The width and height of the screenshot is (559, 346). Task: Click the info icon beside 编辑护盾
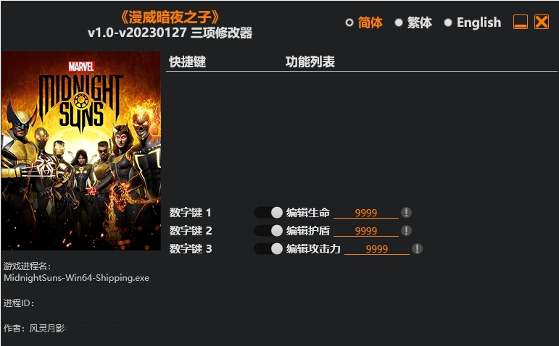[x=406, y=230]
